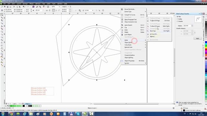The height and width of the screenshot is (116, 207).
Task: Choose Lock Object from context menu
Action: pos(134,34)
